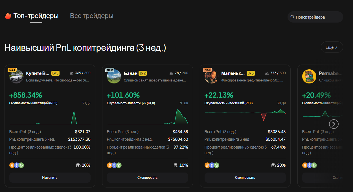This screenshot has height=192, width=353.
Task: Click bio text Фиксированное кредитное плечо 50x
Action: (252, 80)
